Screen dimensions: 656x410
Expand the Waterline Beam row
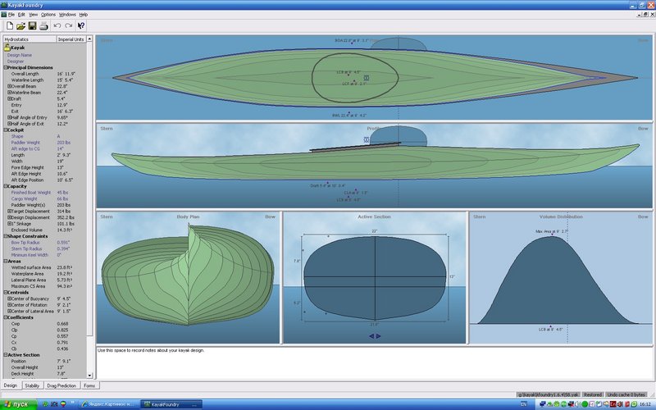[x=9, y=93]
